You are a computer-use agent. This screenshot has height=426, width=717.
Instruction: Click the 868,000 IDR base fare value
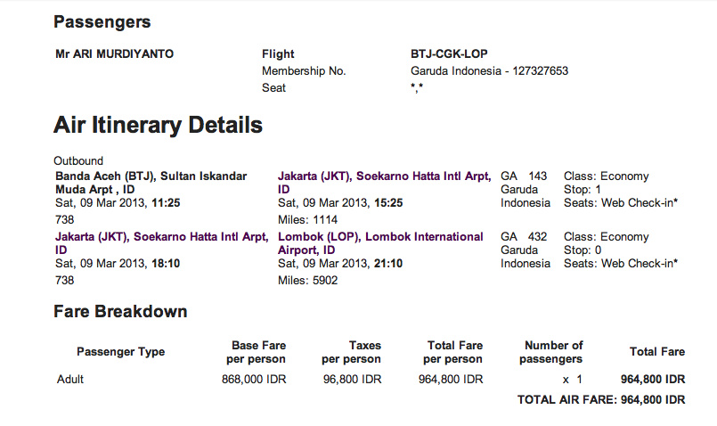[253, 380]
